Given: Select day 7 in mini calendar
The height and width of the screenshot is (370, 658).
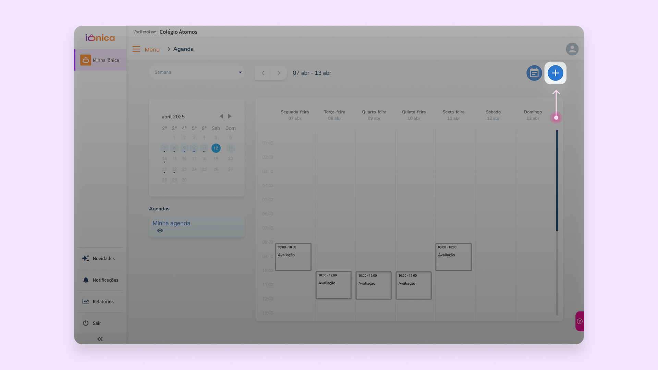Looking at the screenshot, I should (x=164, y=148).
